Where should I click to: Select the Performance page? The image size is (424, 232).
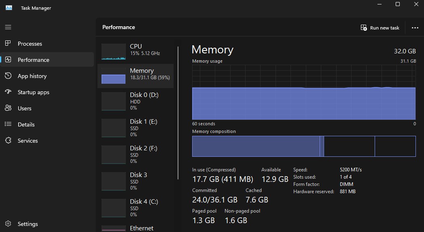(47, 60)
